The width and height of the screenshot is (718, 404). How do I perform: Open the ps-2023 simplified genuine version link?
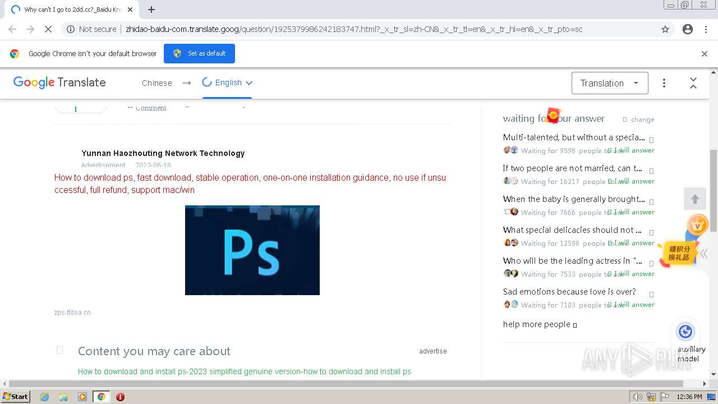click(x=245, y=371)
